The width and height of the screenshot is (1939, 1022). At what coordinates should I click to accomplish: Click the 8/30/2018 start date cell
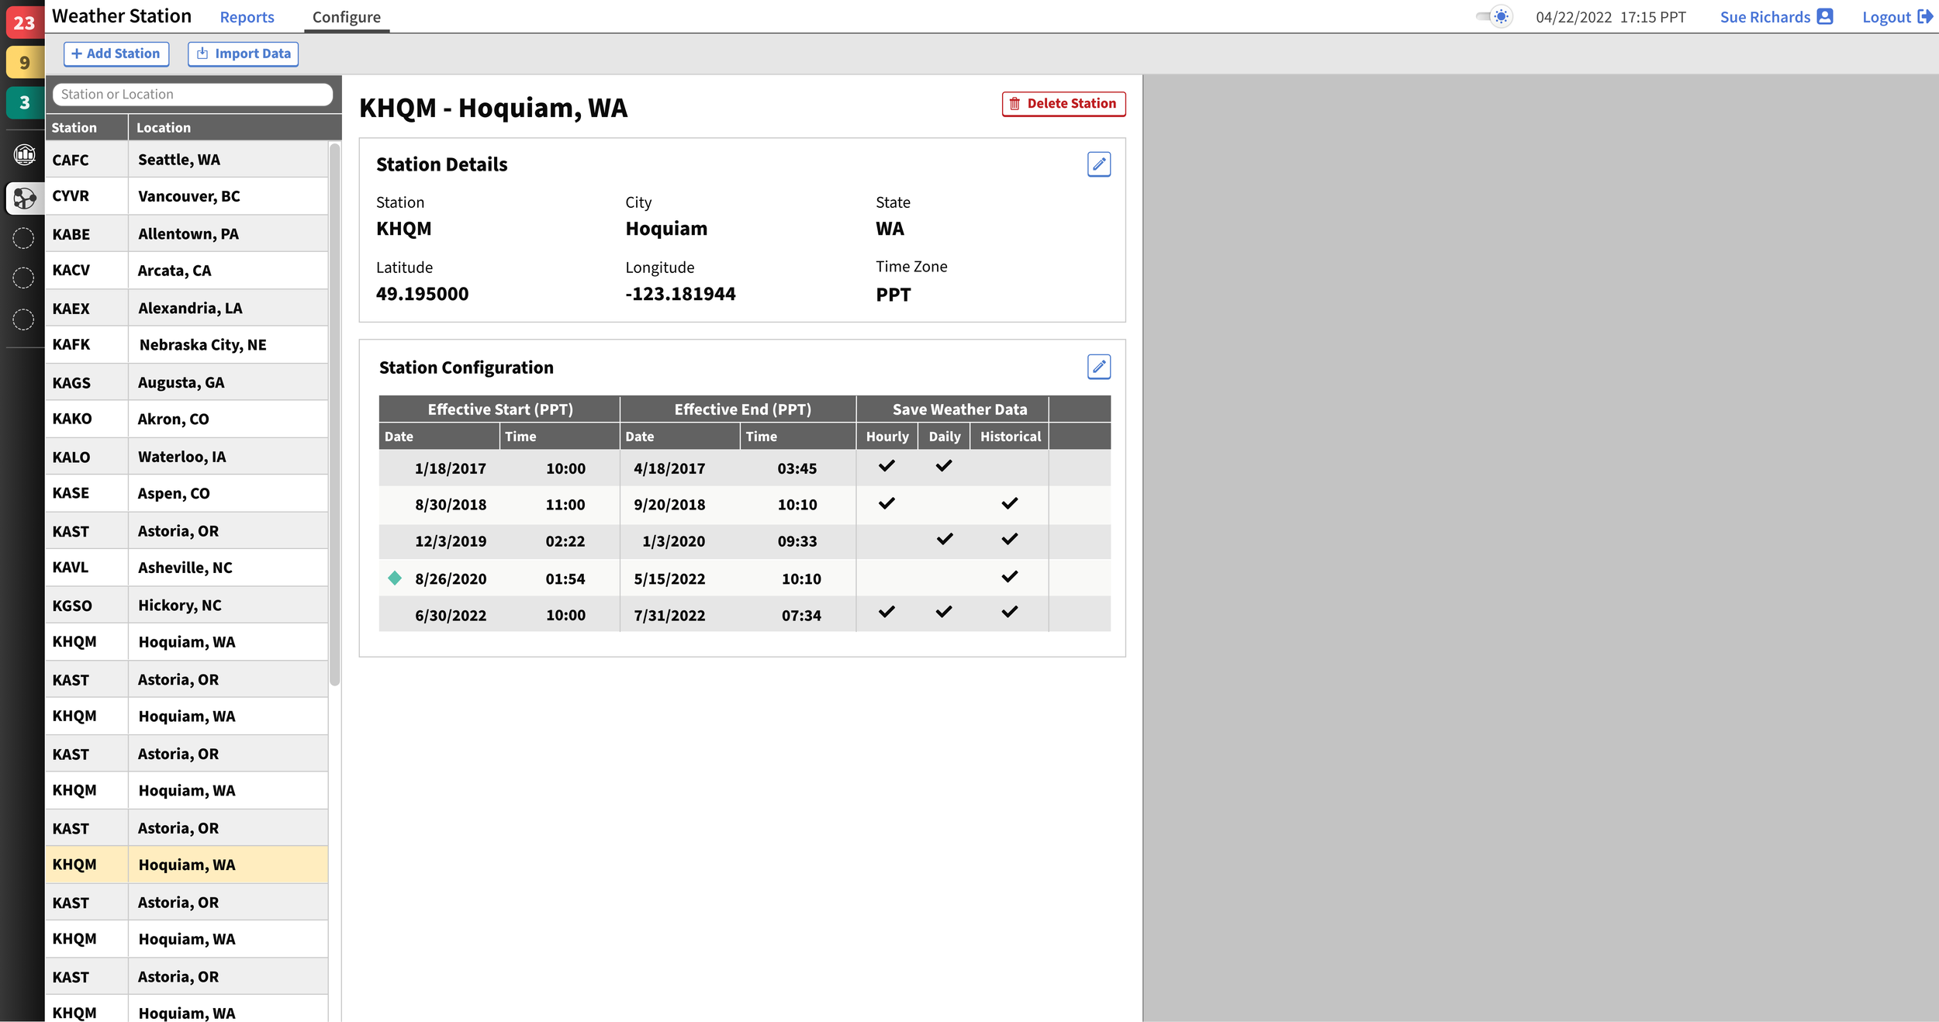coord(451,505)
